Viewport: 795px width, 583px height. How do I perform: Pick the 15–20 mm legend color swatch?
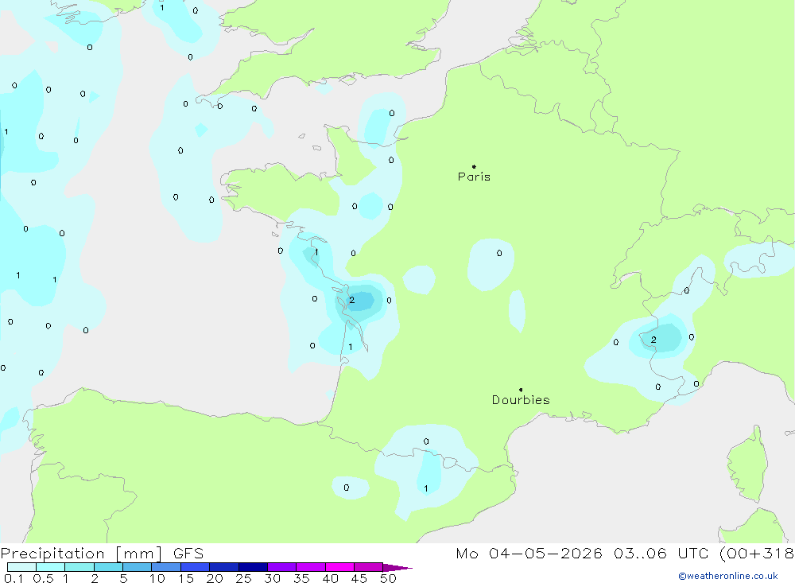196,567
